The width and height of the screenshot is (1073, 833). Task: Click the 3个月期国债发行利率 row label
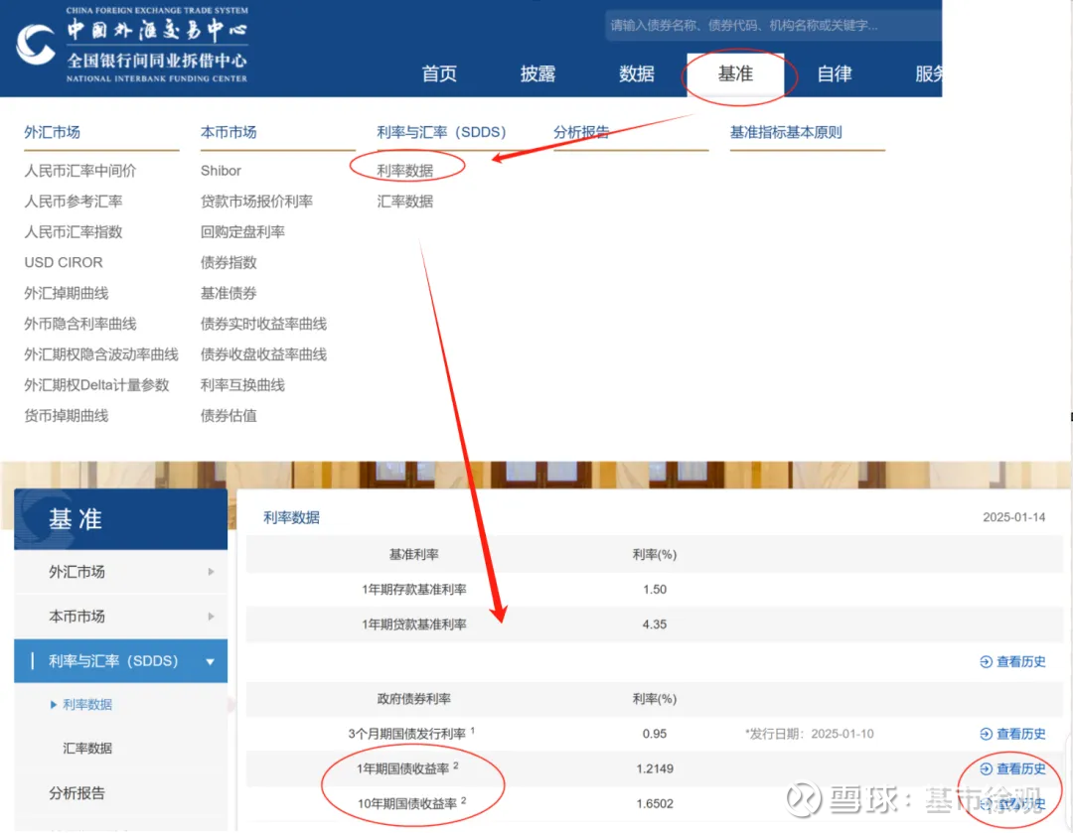(411, 734)
